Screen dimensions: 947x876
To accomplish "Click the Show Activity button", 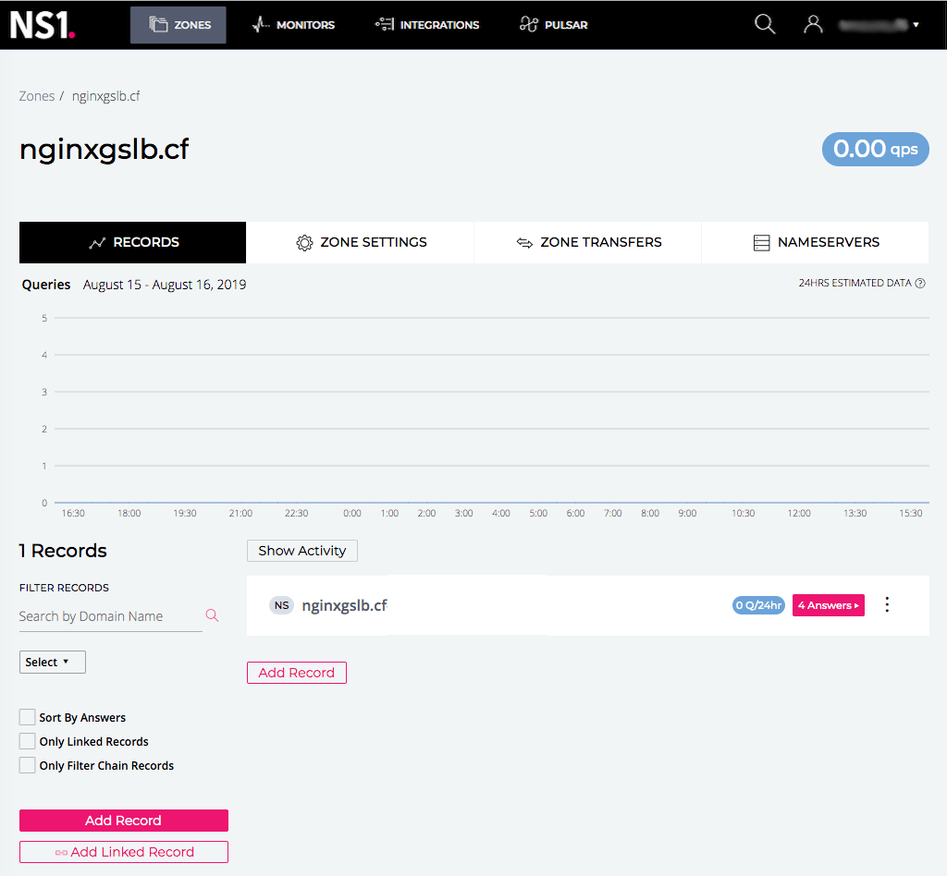I will 301,550.
